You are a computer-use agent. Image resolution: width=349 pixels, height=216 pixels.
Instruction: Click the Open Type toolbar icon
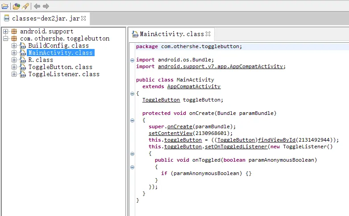pos(16,6)
